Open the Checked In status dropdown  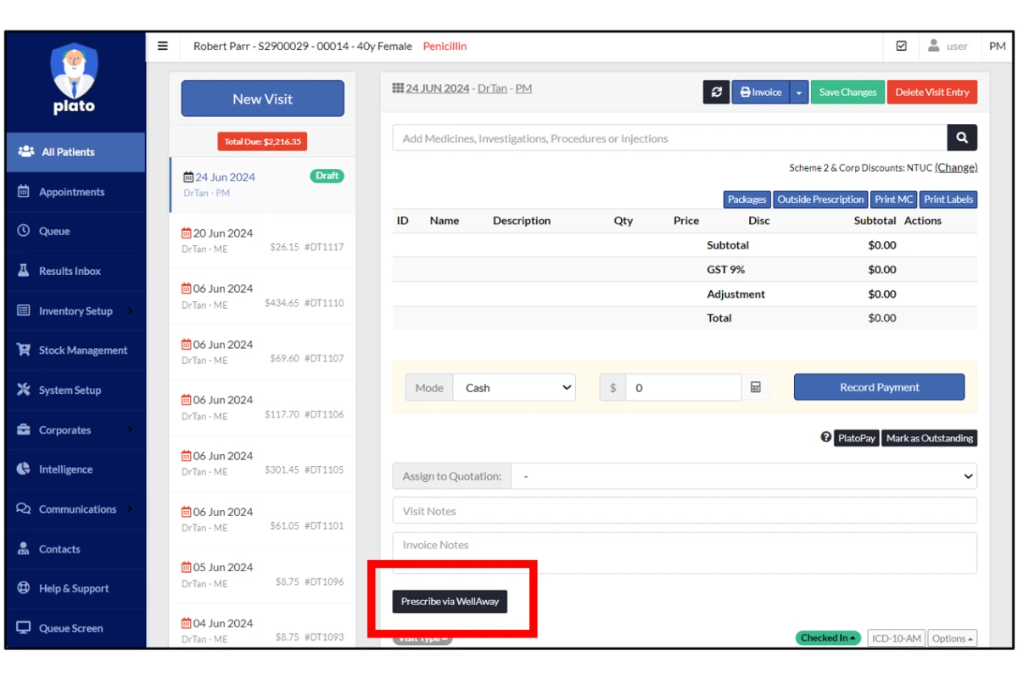tap(828, 638)
